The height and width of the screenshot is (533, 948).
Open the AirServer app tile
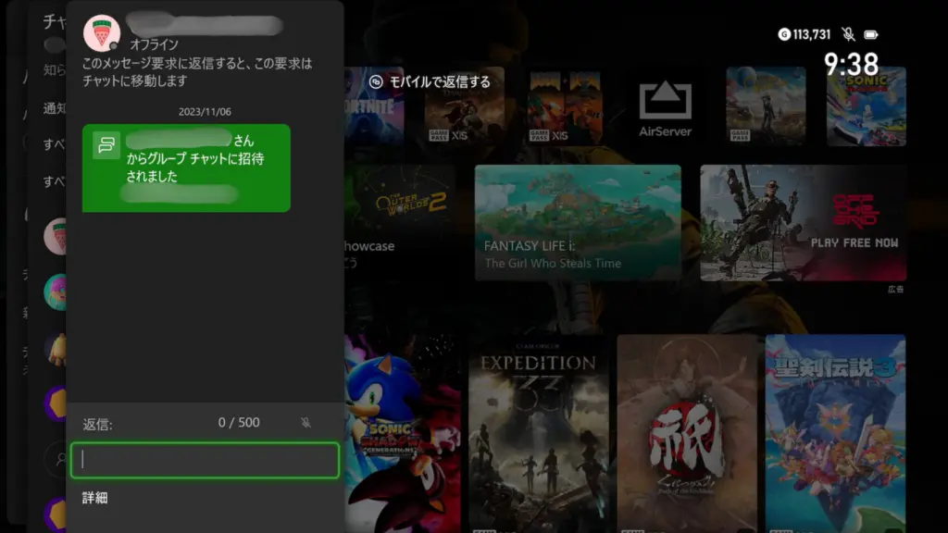click(666, 106)
